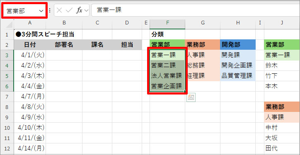Click the 分類 cell
300x155 pixels.
pyautogui.click(x=167, y=35)
